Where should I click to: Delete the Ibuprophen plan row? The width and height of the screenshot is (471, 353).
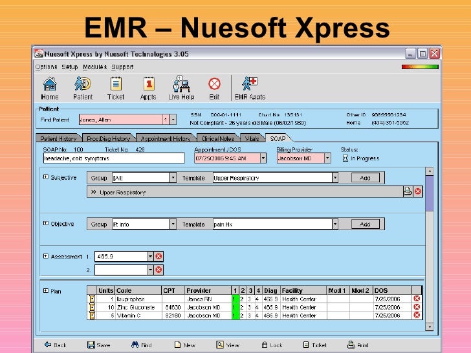[x=417, y=299]
